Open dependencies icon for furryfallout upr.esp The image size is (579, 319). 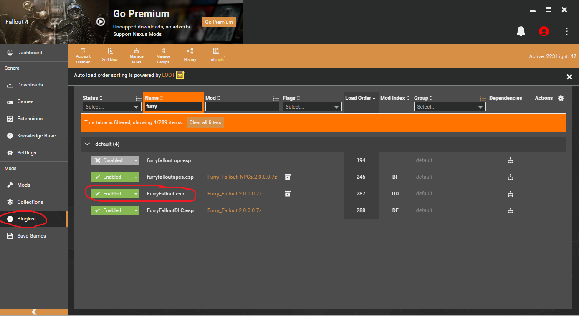click(x=510, y=160)
